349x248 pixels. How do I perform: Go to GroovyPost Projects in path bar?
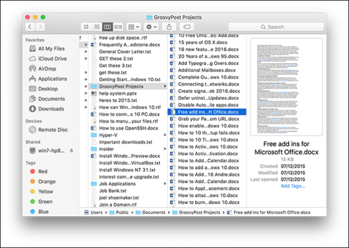196,212
